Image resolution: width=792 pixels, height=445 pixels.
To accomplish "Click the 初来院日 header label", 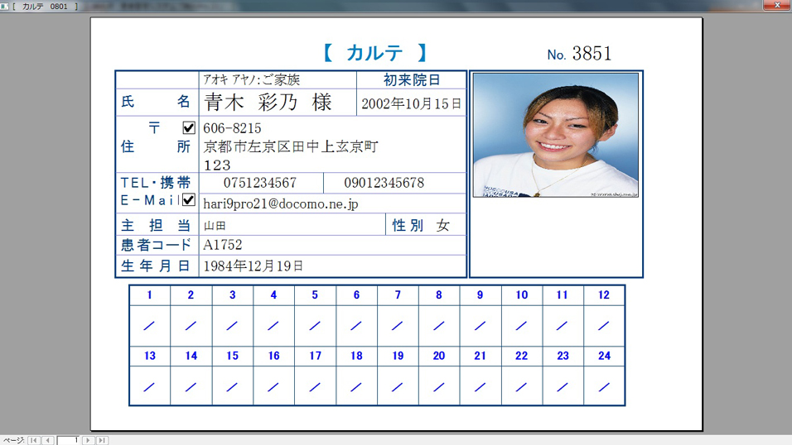I will [x=412, y=79].
